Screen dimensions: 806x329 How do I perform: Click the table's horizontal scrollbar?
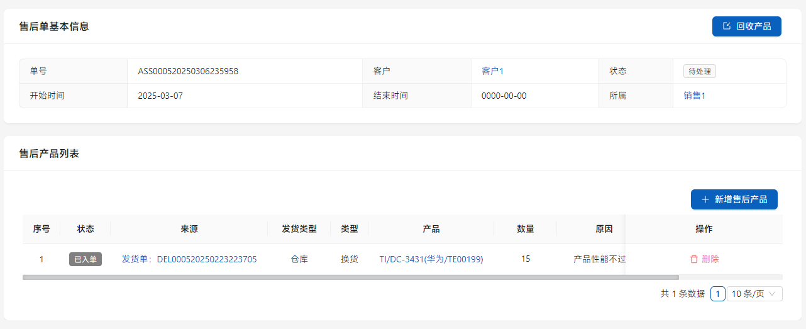[x=350, y=277]
